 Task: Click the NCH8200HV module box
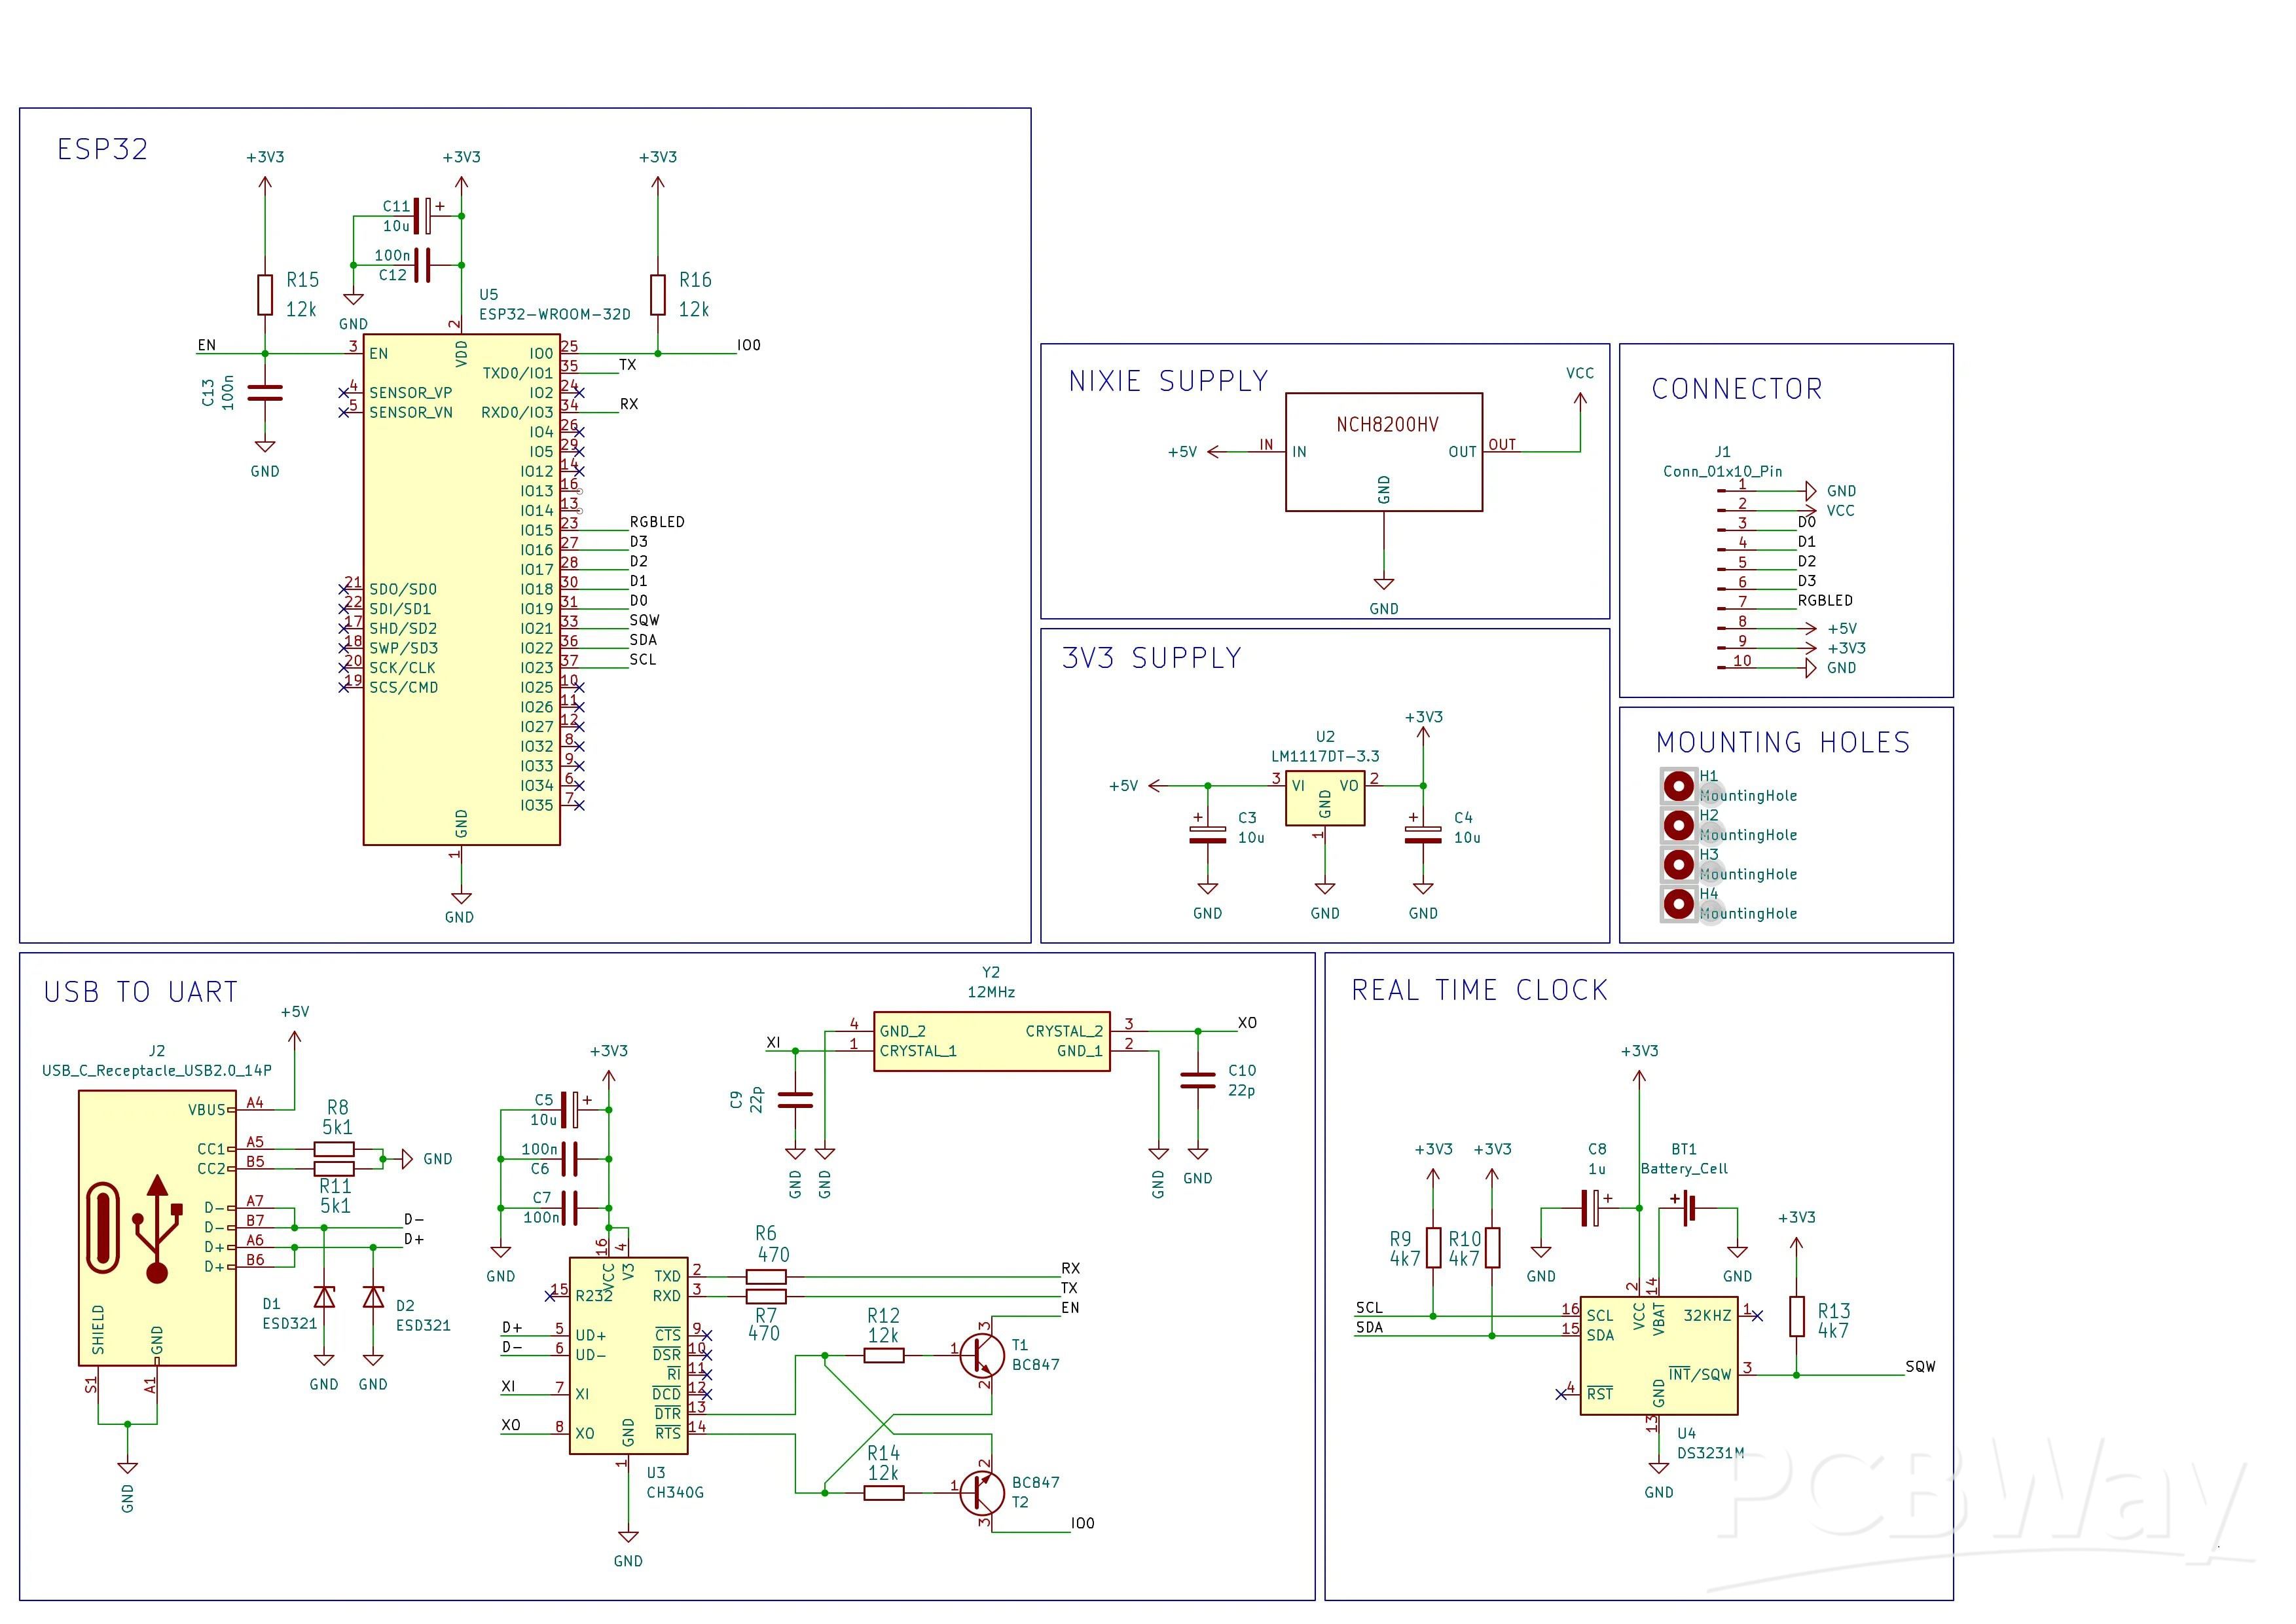1383,452
